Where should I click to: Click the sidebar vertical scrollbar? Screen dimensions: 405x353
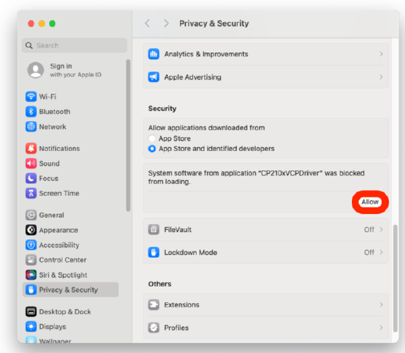[128, 134]
